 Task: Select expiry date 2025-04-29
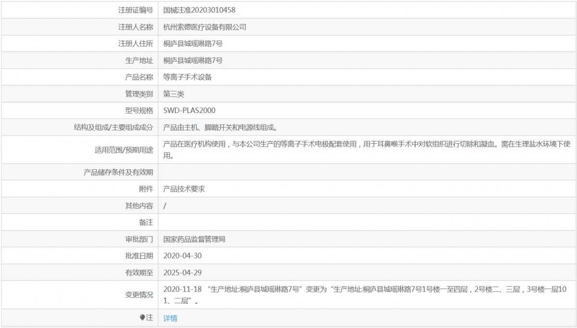coord(183,273)
